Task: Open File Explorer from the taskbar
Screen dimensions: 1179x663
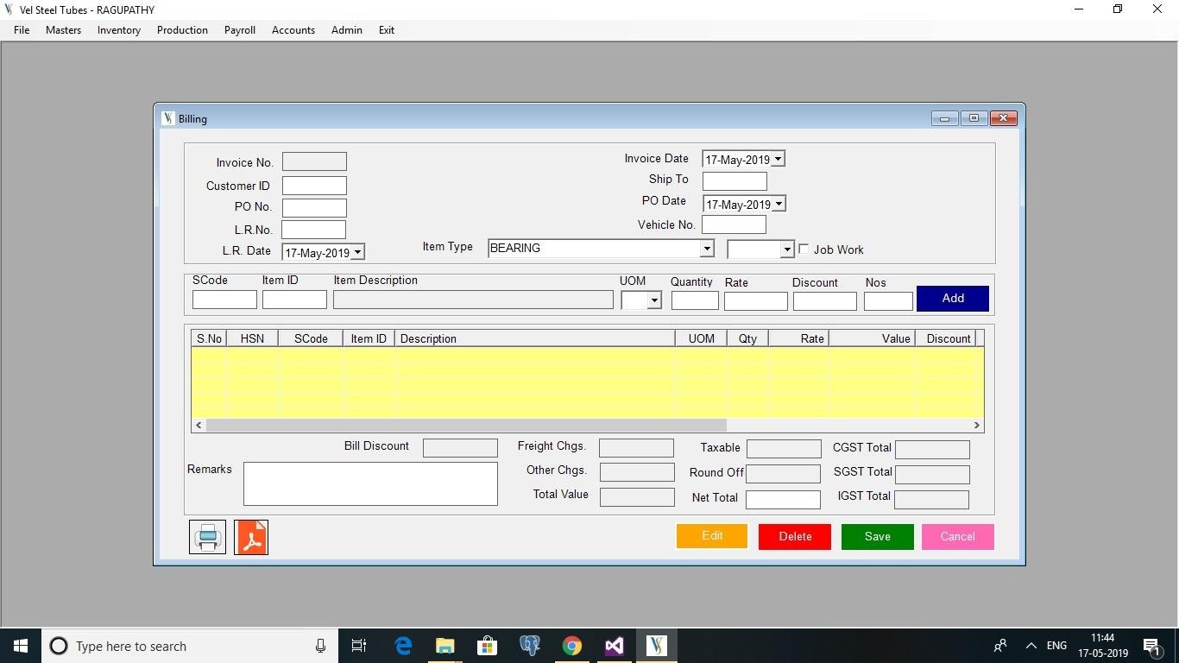Action: coord(444,646)
